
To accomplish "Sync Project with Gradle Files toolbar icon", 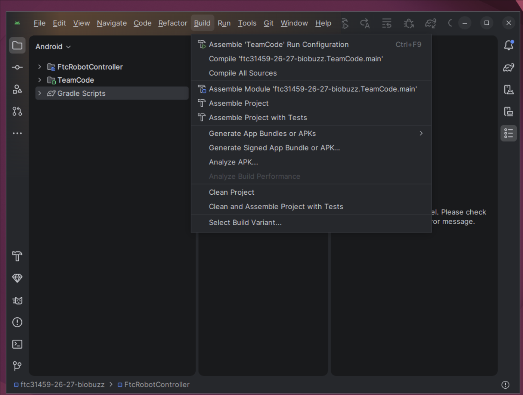I will pos(431,24).
